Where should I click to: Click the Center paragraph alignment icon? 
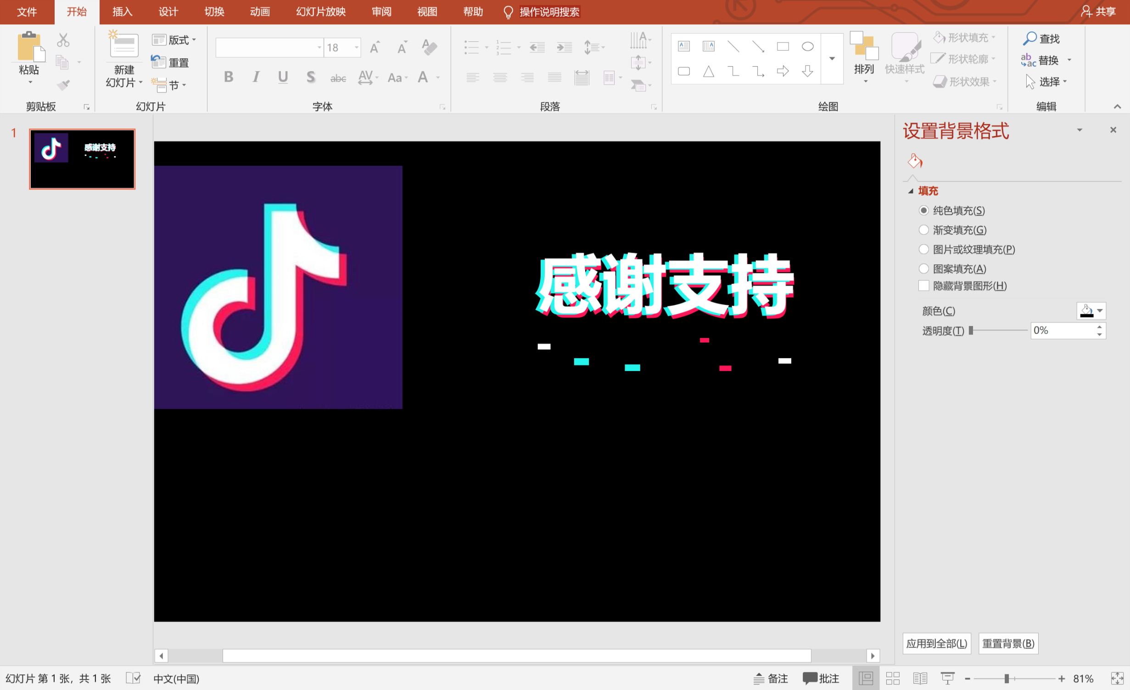click(500, 78)
